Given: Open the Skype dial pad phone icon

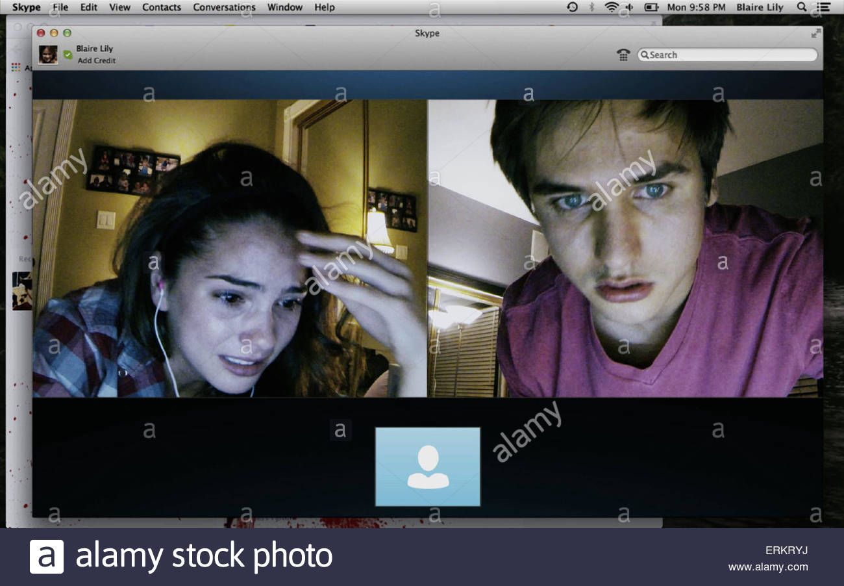Looking at the screenshot, I should (623, 55).
